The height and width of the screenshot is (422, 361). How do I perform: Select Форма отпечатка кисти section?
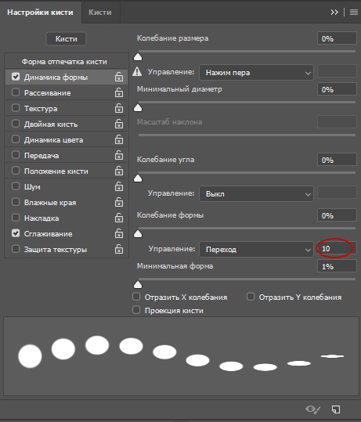point(64,62)
